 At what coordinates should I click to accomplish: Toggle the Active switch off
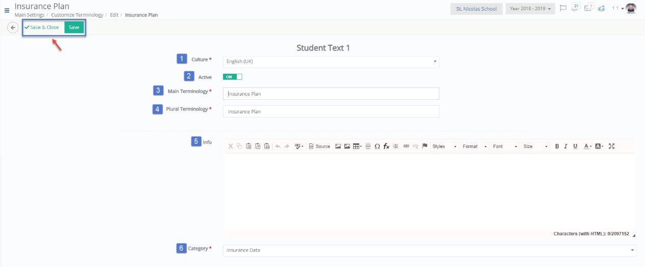[232, 77]
